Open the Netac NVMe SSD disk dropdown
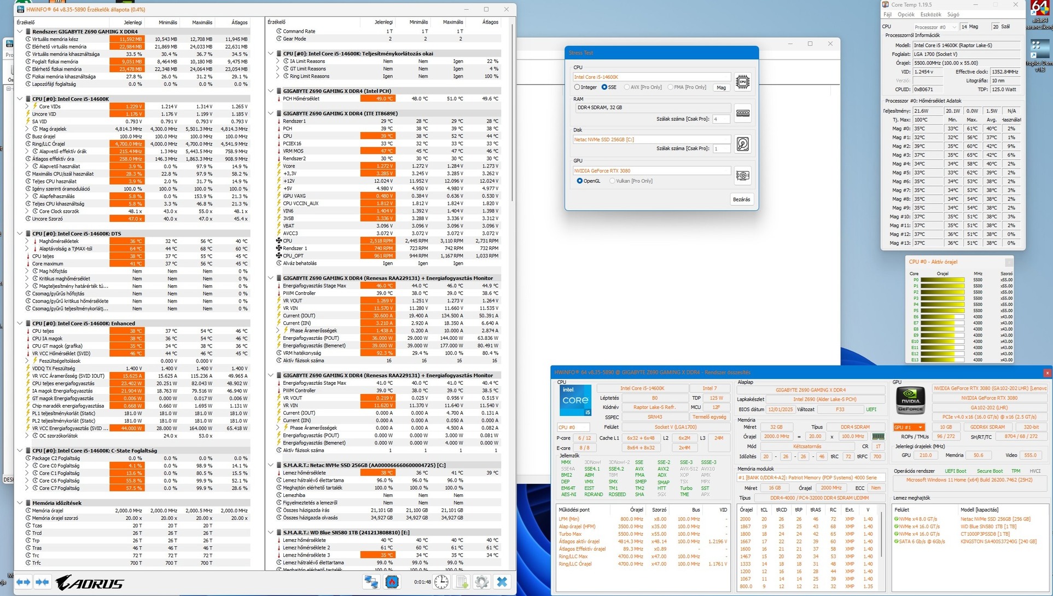 click(651, 140)
